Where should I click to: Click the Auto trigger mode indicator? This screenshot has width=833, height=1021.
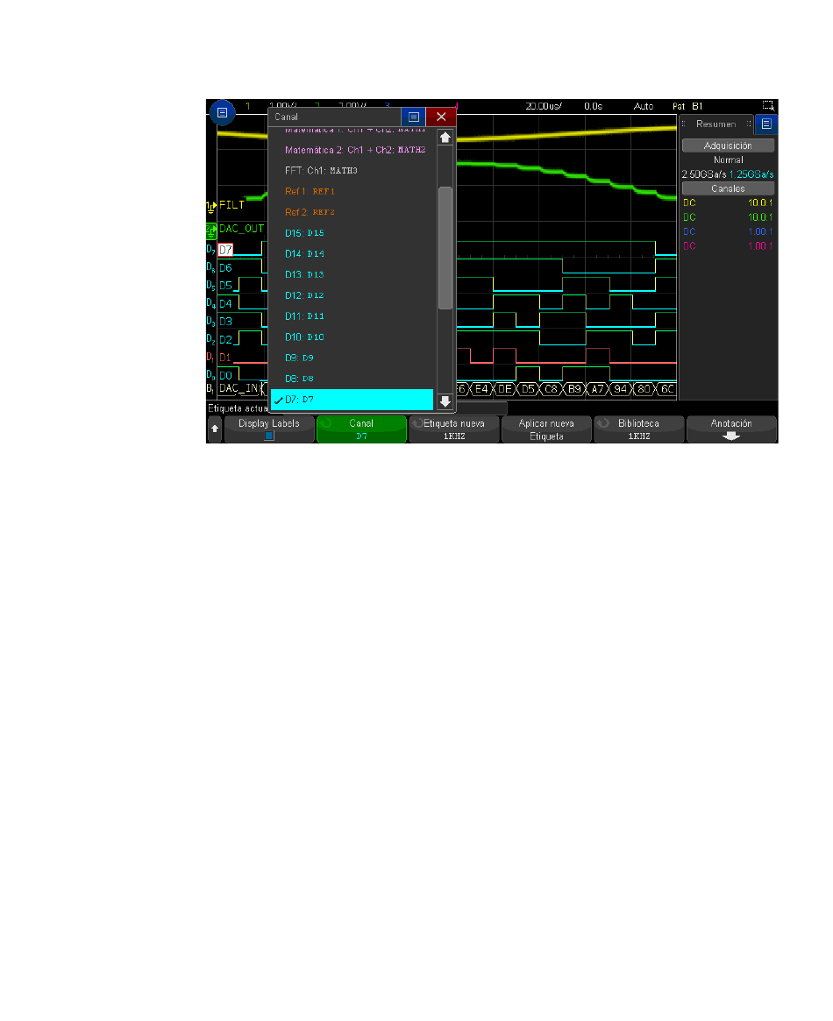tap(644, 106)
